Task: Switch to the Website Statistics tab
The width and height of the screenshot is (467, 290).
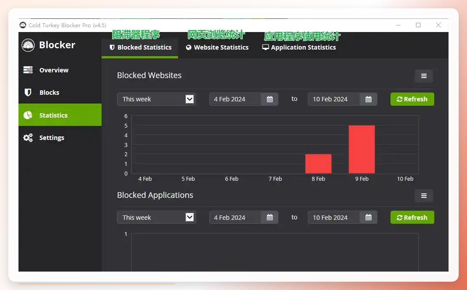Action: click(217, 47)
